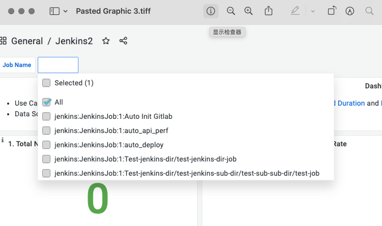Open the dashboards grid icon
This screenshot has width=382, height=226.
pyautogui.click(x=3, y=41)
